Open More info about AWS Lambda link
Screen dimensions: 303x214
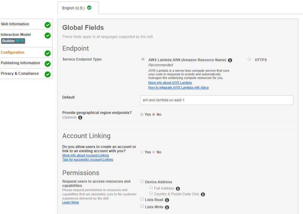[170, 83]
